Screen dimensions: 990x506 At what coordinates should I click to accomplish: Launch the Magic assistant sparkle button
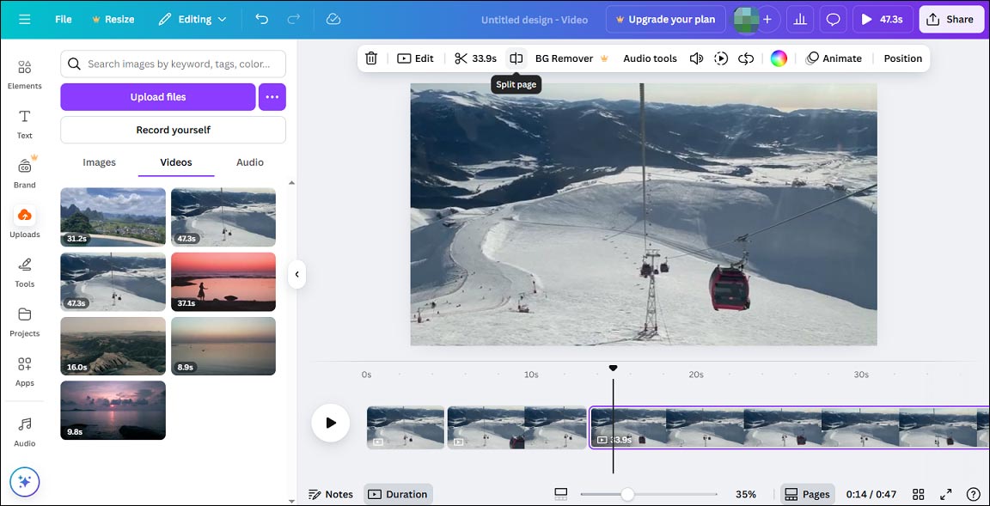25,482
